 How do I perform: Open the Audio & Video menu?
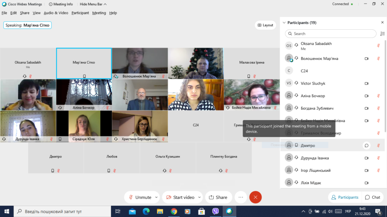coord(56,13)
